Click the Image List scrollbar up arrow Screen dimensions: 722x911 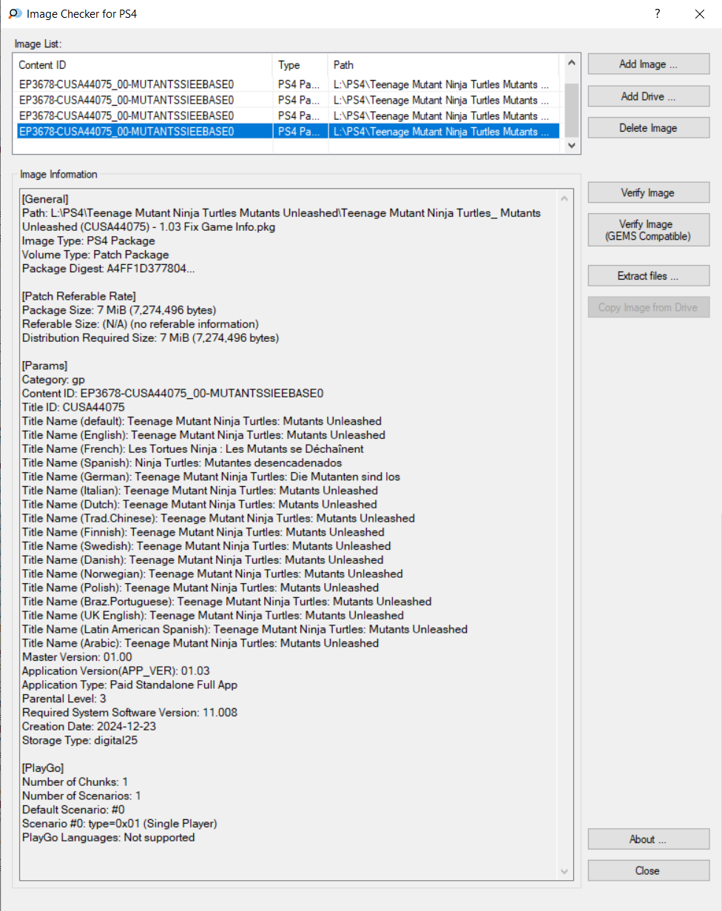tap(570, 64)
